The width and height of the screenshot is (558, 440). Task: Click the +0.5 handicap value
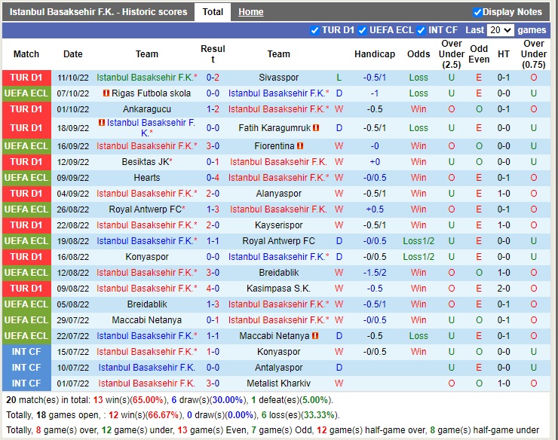tap(375, 209)
